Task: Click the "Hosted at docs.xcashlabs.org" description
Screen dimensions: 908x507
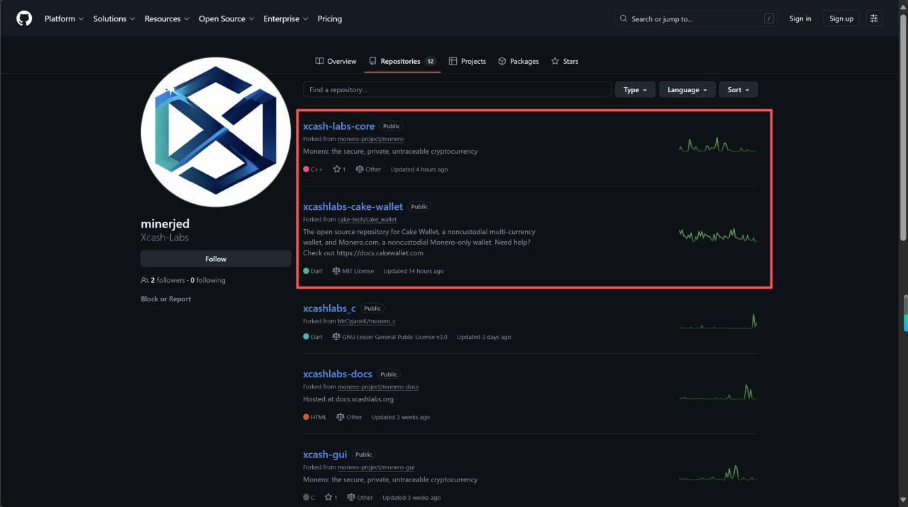Action: 348,399
